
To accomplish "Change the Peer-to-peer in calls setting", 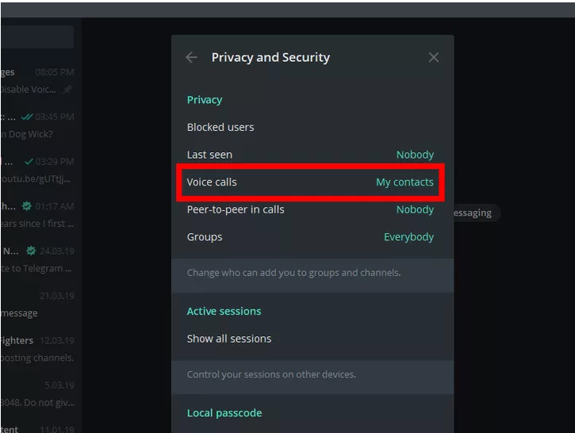I will pyautogui.click(x=415, y=209).
